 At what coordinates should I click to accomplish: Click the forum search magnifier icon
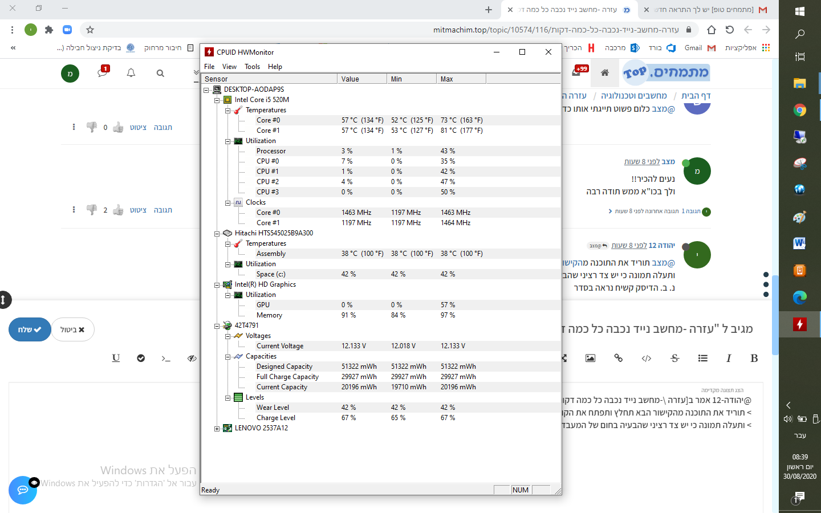coord(160,73)
